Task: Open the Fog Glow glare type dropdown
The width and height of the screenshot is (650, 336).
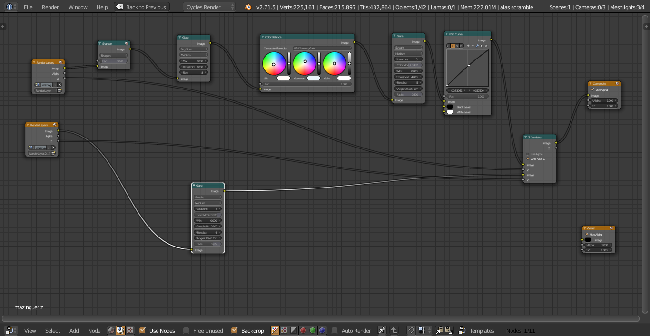Action: pos(194,49)
